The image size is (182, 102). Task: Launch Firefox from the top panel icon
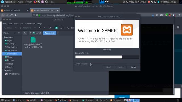(x=35, y=2)
